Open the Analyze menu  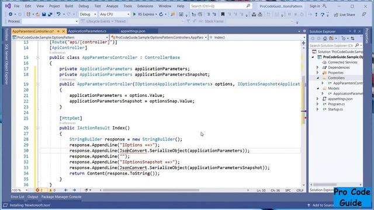(x=112, y=6)
